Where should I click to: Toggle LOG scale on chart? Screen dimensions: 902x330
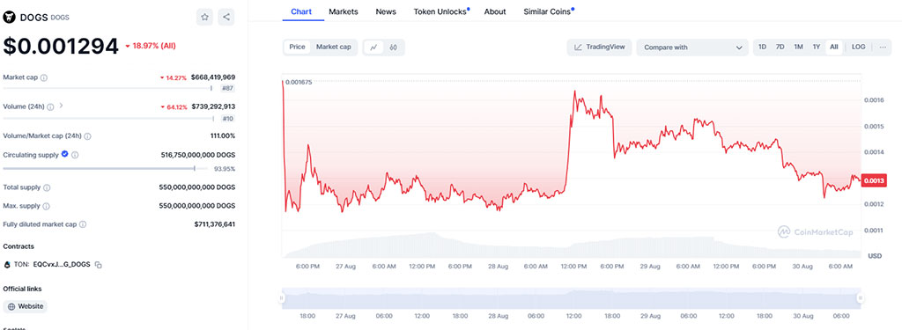[x=858, y=48]
